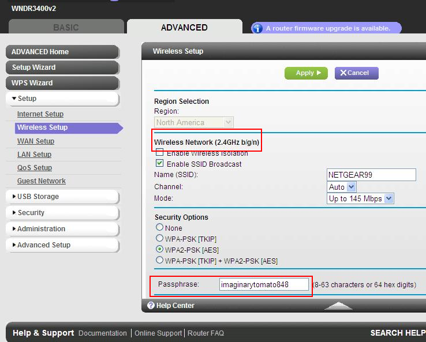Toggle Enable Wireless Isolation checkbox

pyautogui.click(x=159, y=152)
